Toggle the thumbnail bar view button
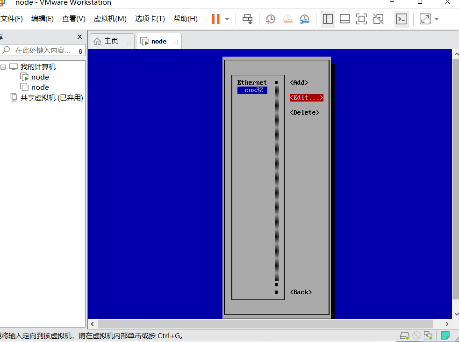Viewport: 459px width, 342px height. 344,19
